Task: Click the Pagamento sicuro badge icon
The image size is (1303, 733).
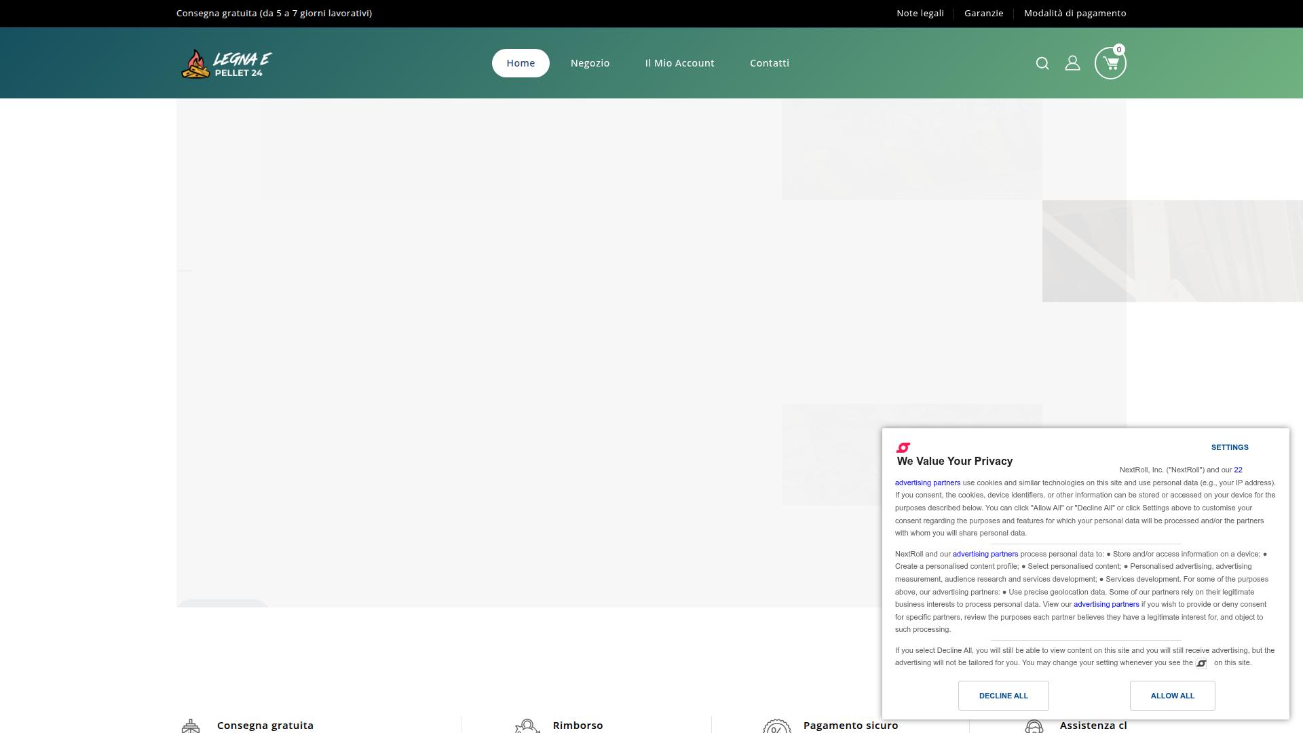Action: point(777,726)
